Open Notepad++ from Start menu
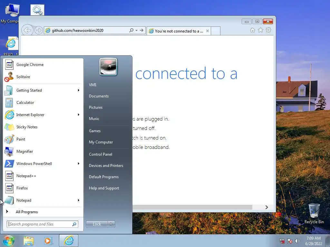Screen dimensions: 330x247 (x=43, y=176)
